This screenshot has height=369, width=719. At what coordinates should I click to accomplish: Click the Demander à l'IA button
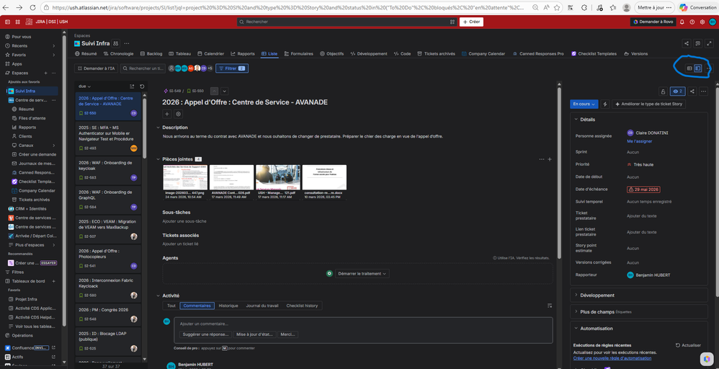(97, 68)
